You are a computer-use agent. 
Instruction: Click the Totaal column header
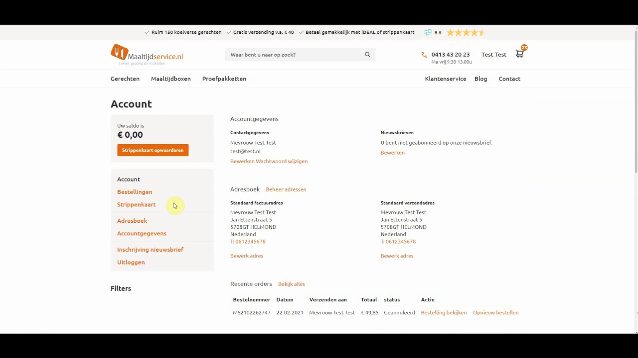click(369, 300)
